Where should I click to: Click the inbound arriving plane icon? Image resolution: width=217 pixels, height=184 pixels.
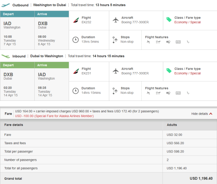click(x=6, y=56)
